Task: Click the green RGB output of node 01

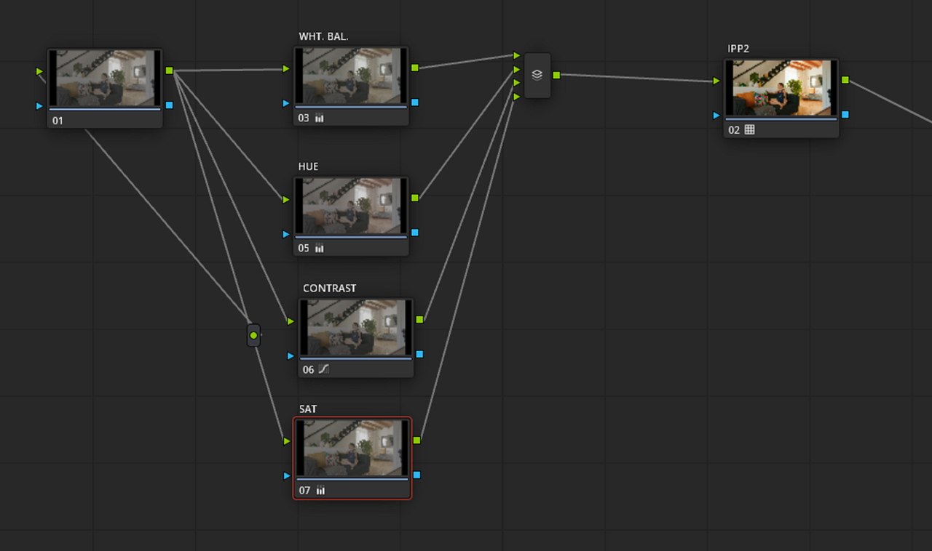Action: (169, 71)
